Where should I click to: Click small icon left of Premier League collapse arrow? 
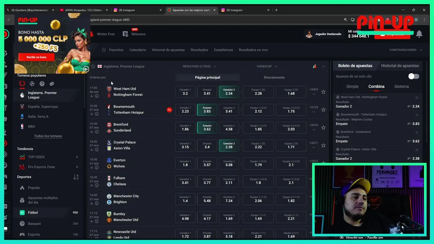click(x=315, y=66)
